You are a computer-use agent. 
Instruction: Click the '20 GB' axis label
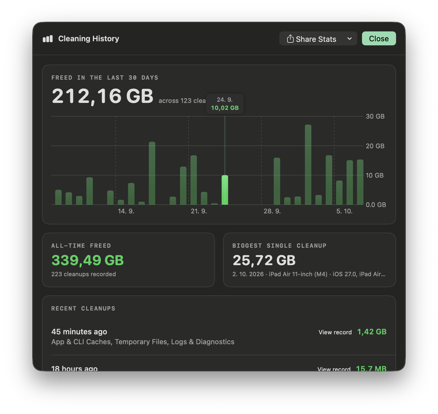coord(375,146)
